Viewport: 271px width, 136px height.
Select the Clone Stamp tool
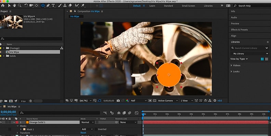[x=65, y=5]
